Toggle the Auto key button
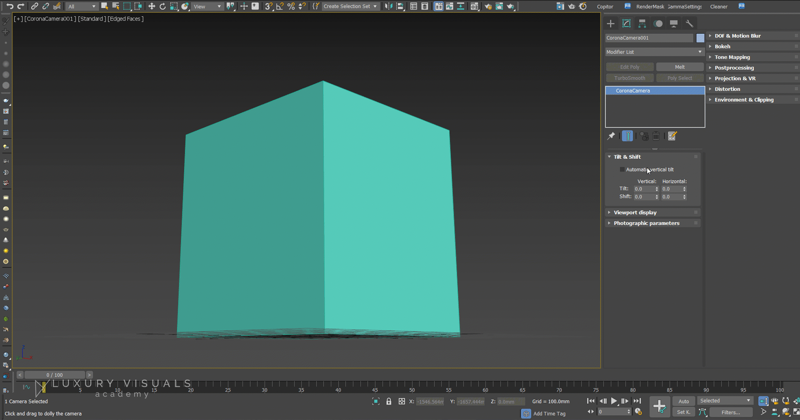 684,401
